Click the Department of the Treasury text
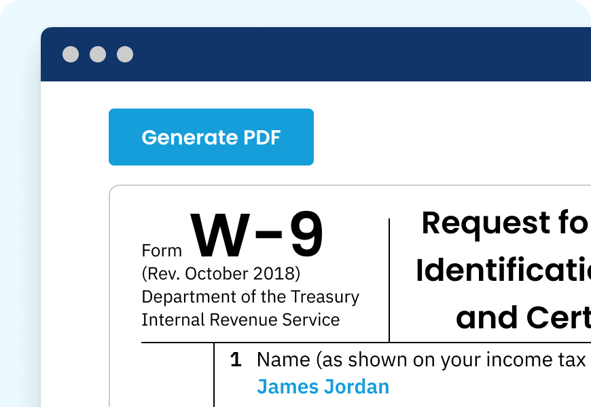The height and width of the screenshot is (407, 591). (250, 296)
